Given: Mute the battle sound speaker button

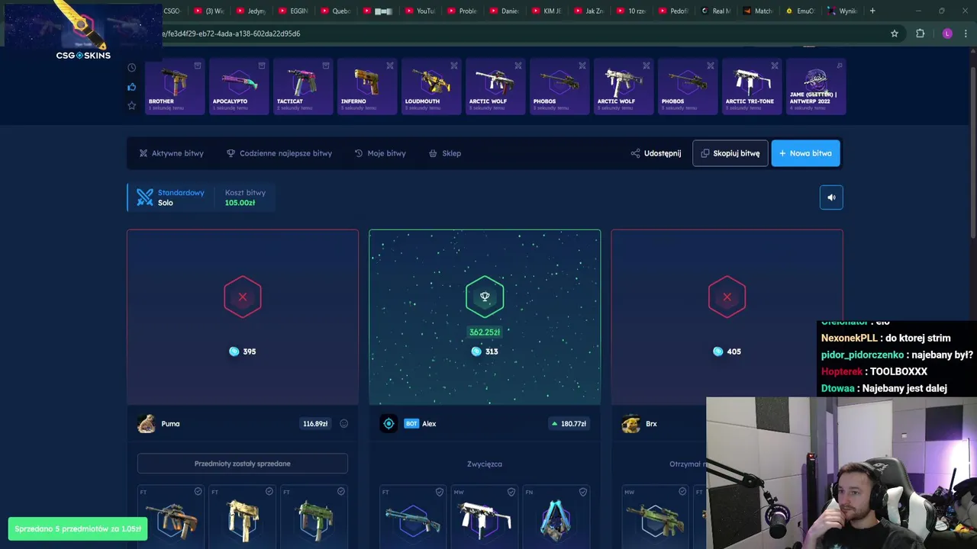Looking at the screenshot, I should tap(831, 197).
